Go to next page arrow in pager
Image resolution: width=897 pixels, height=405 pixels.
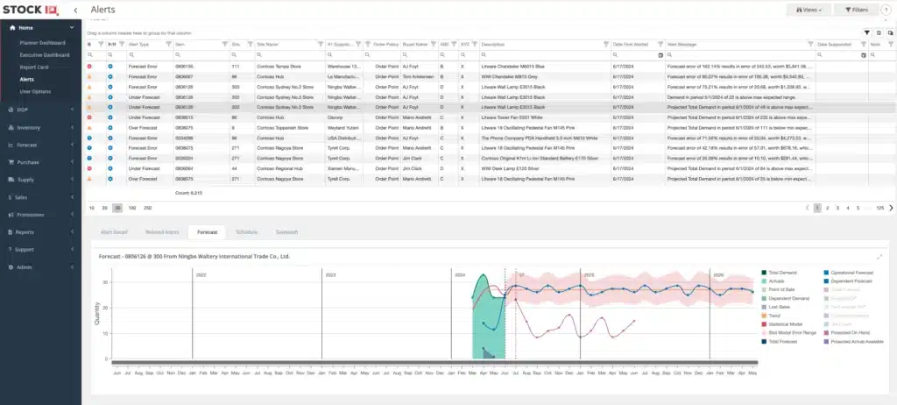[x=891, y=208]
